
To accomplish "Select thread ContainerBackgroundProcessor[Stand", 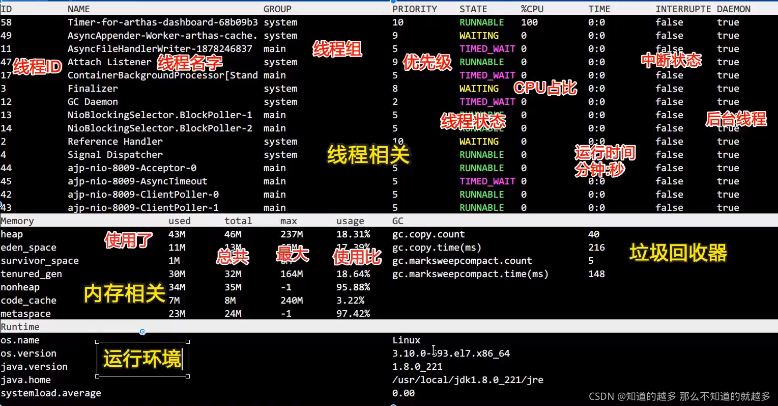I will click(163, 75).
